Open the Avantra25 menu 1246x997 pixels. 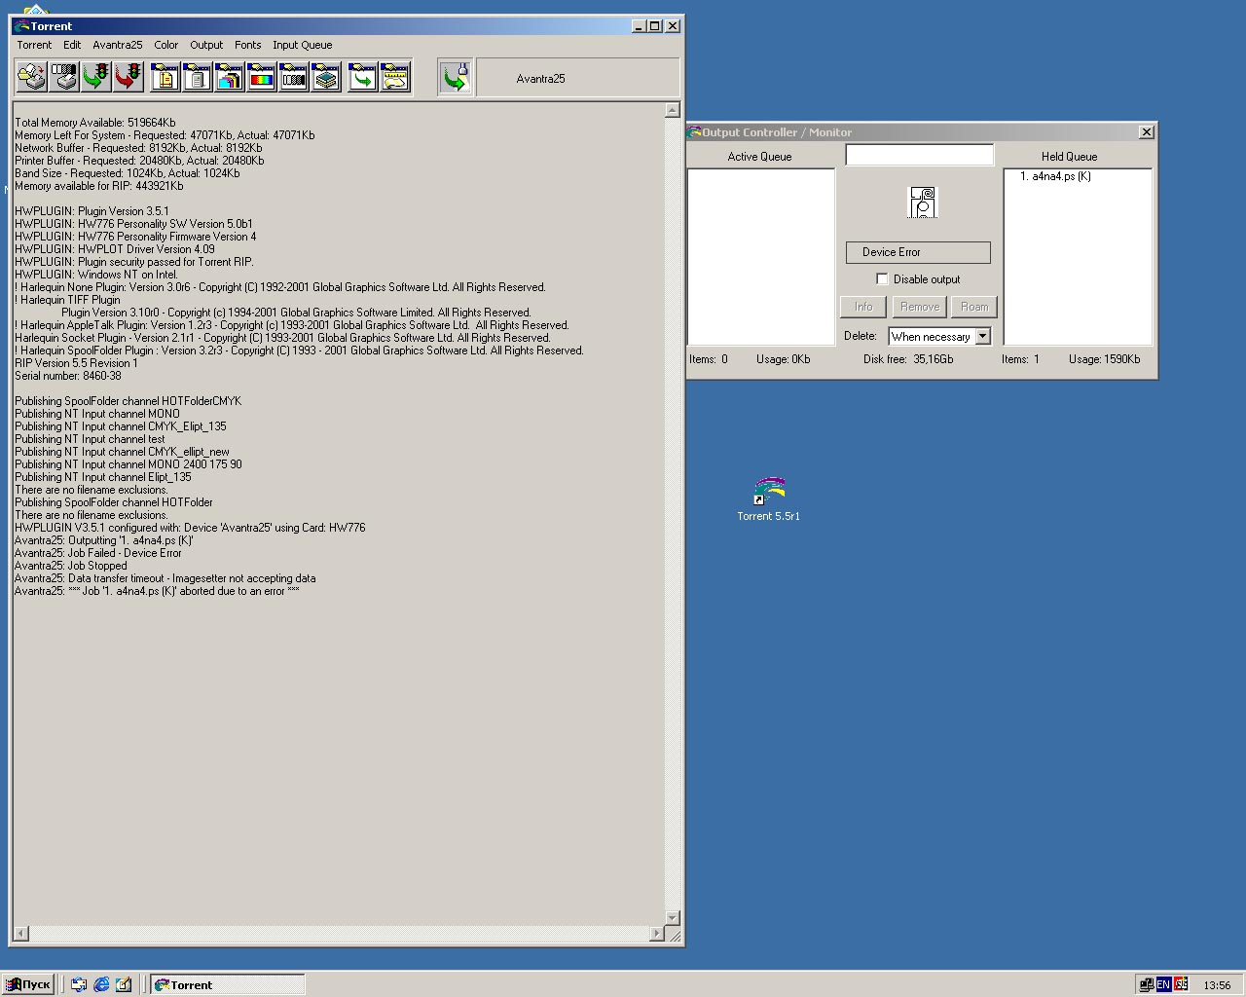tap(118, 45)
